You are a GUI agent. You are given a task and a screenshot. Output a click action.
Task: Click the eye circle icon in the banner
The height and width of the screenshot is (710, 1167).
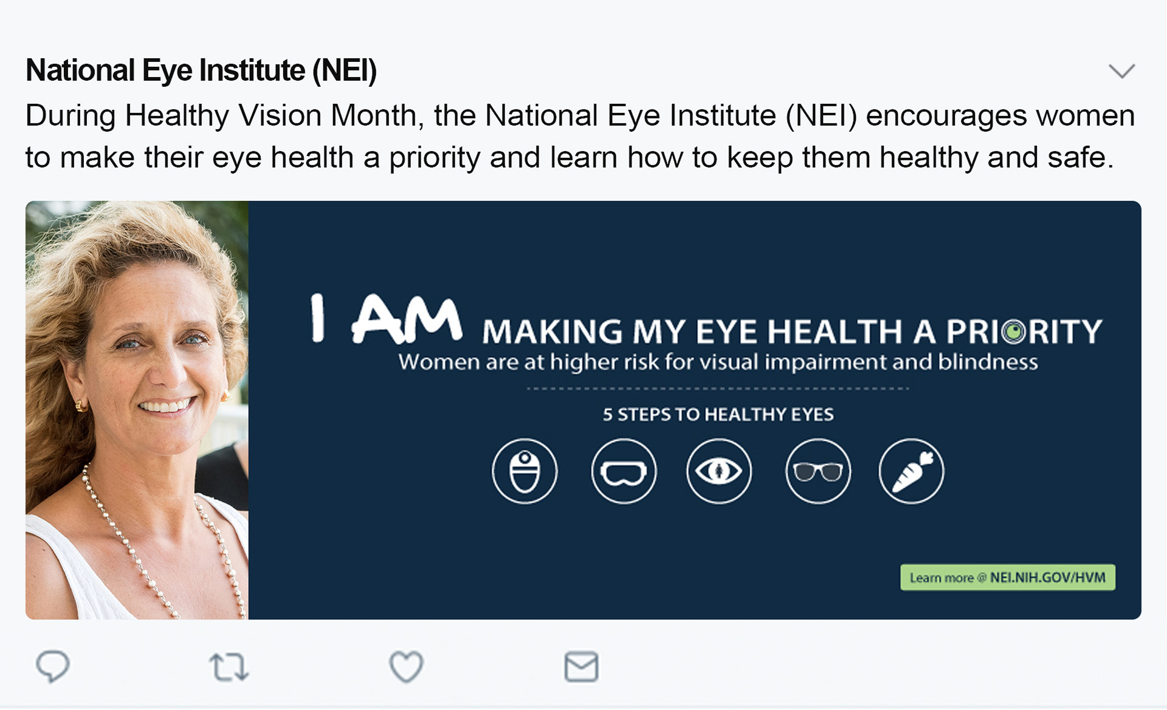click(x=719, y=471)
